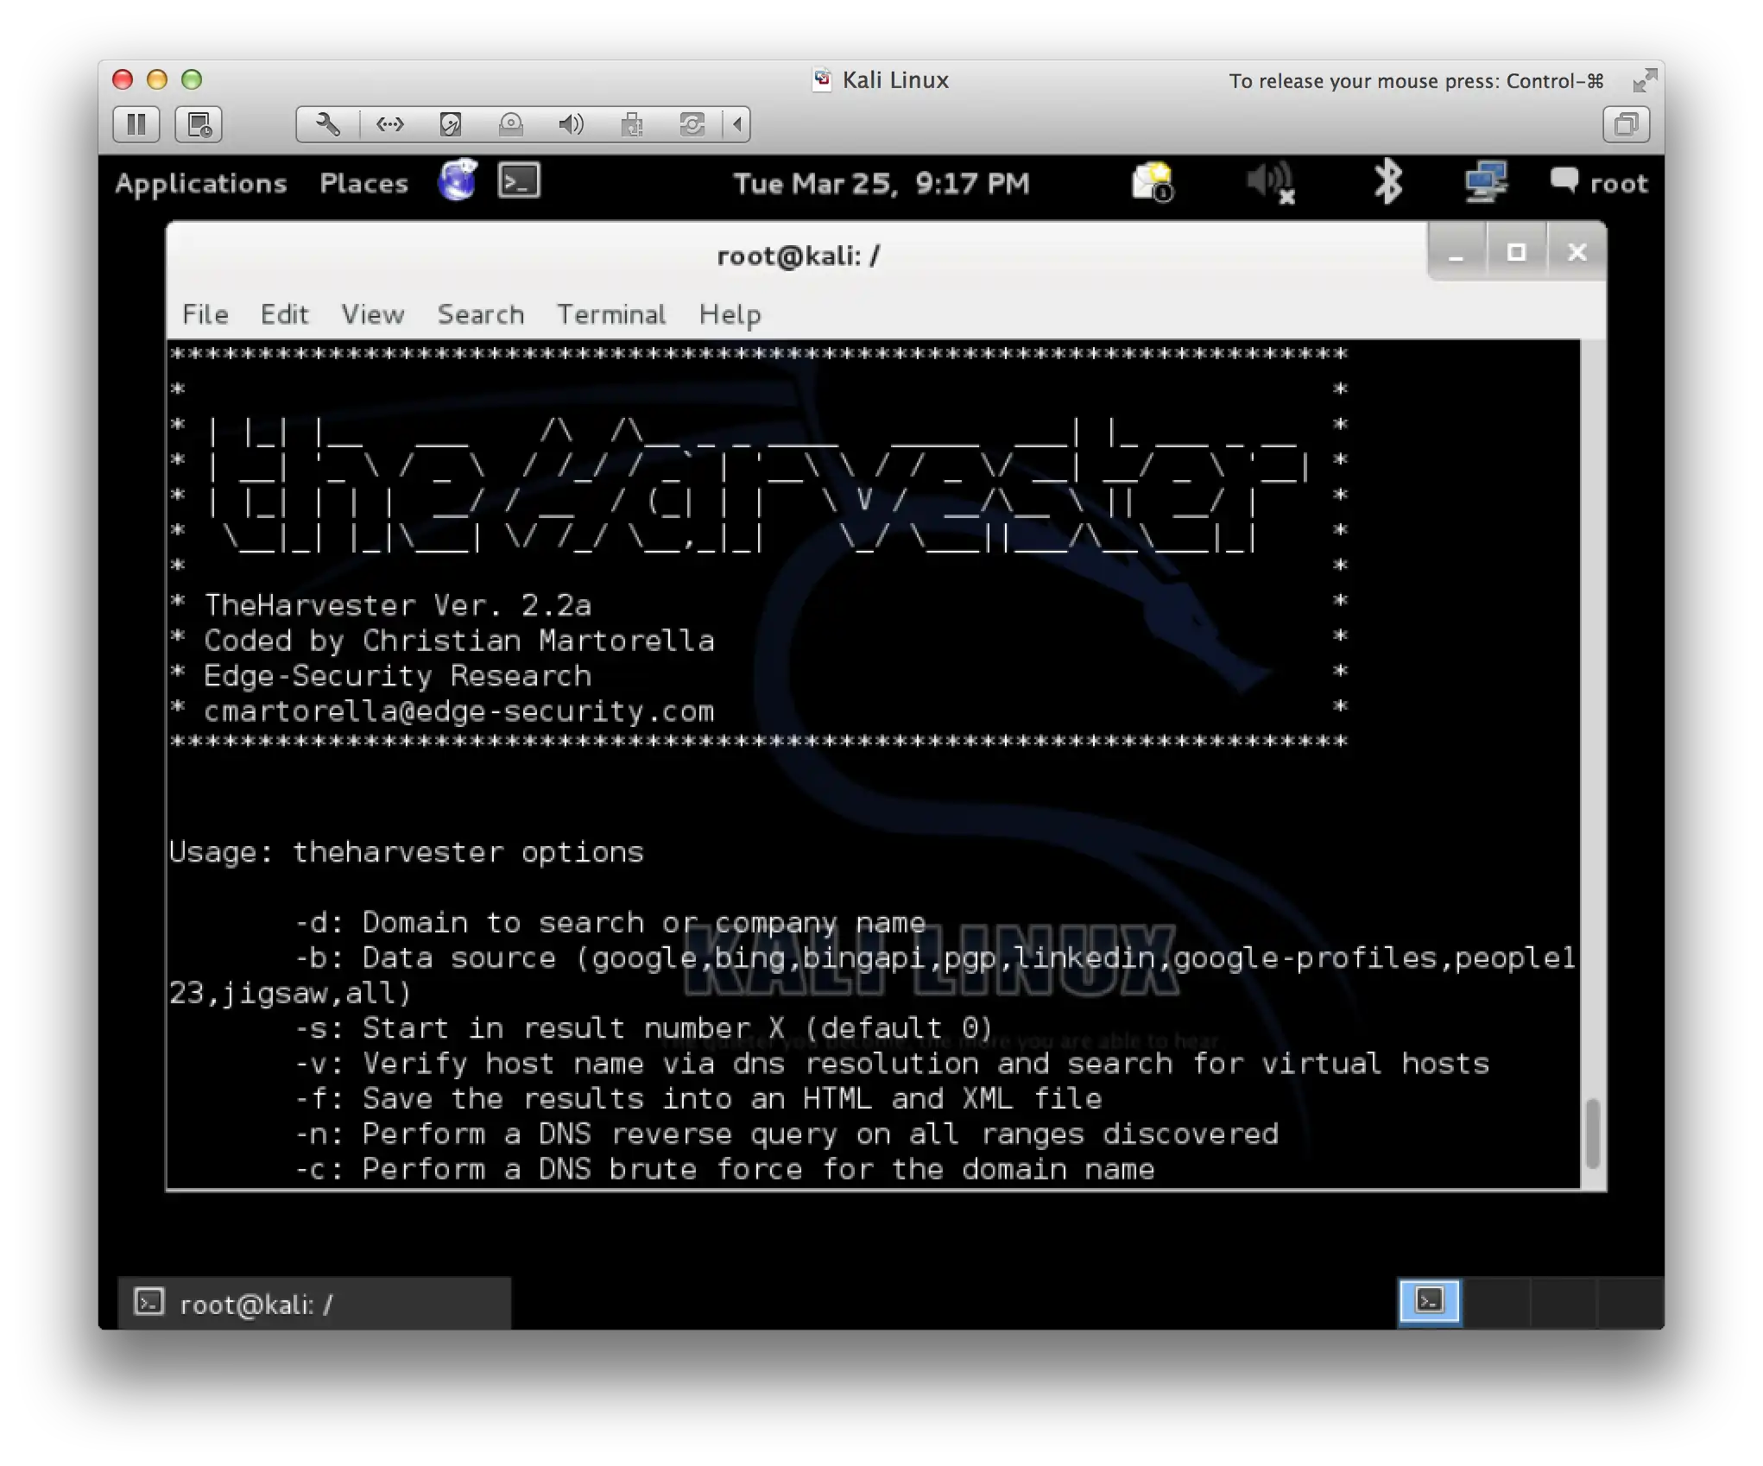The height and width of the screenshot is (1466, 1763).
Task: Take a snapshot of the virtual machine
Action: tap(199, 124)
